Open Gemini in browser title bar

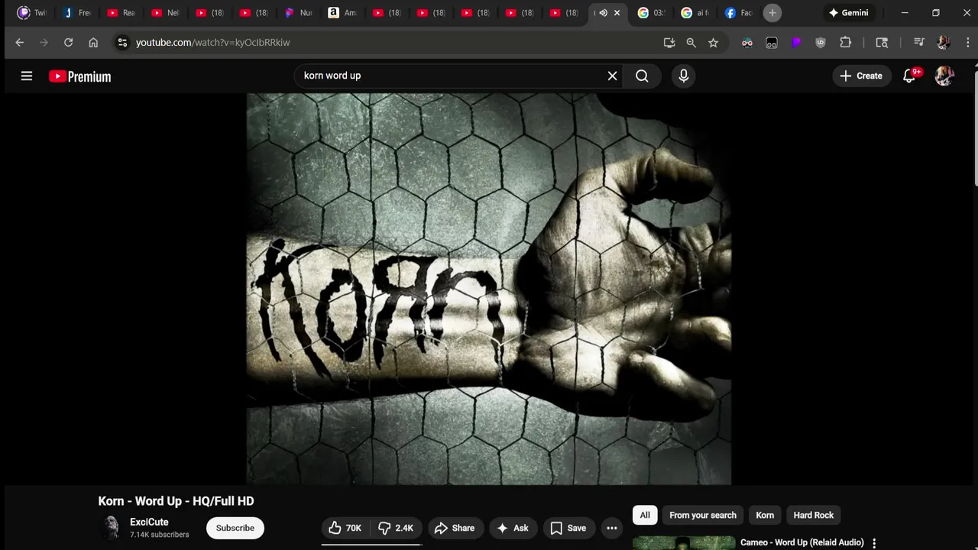848,13
